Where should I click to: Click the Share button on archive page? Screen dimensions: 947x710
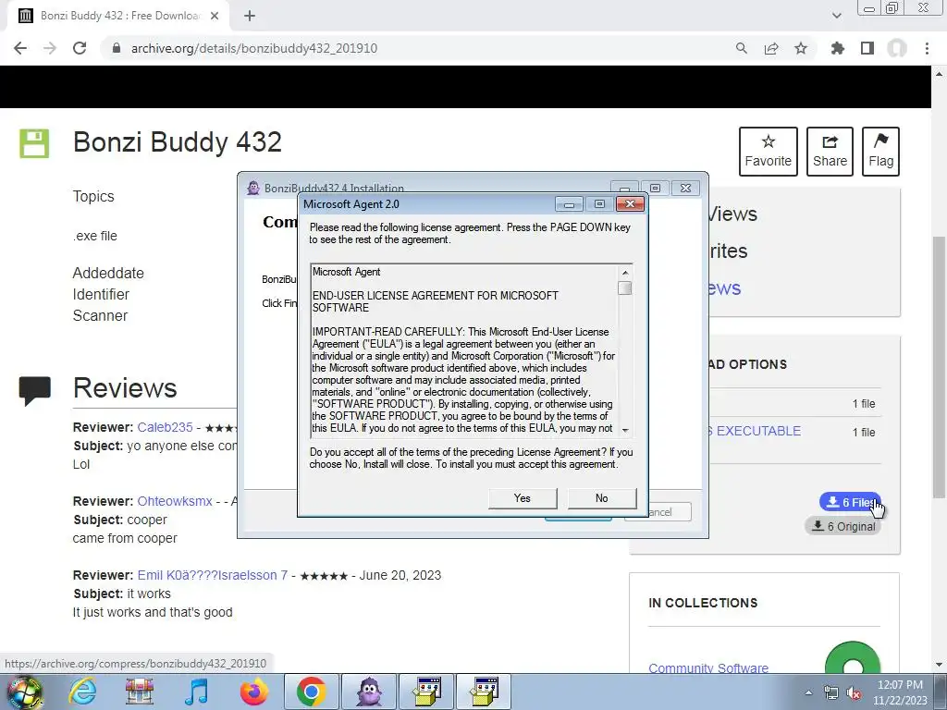[x=830, y=152]
